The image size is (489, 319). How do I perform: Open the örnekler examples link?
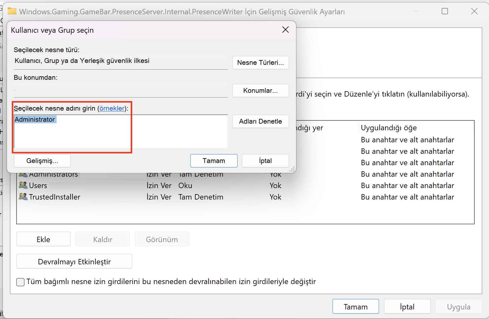click(112, 108)
